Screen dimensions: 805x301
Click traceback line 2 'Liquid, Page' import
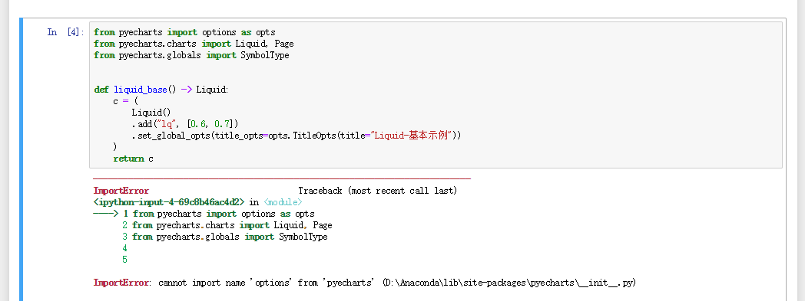pyautogui.click(x=227, y=225)
